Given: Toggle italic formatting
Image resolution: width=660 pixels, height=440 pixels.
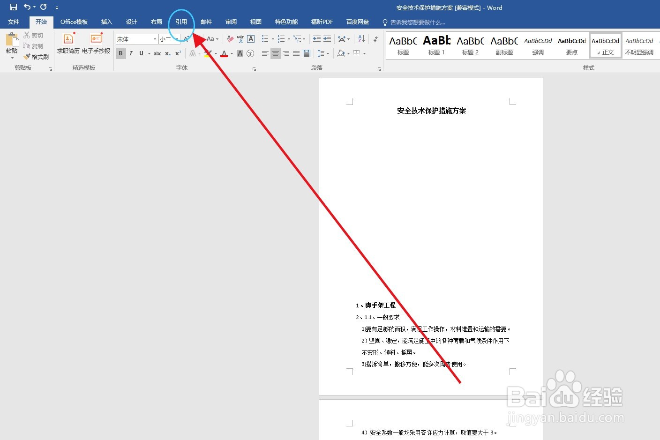Looking at the screenshot, I should [131, 53].
